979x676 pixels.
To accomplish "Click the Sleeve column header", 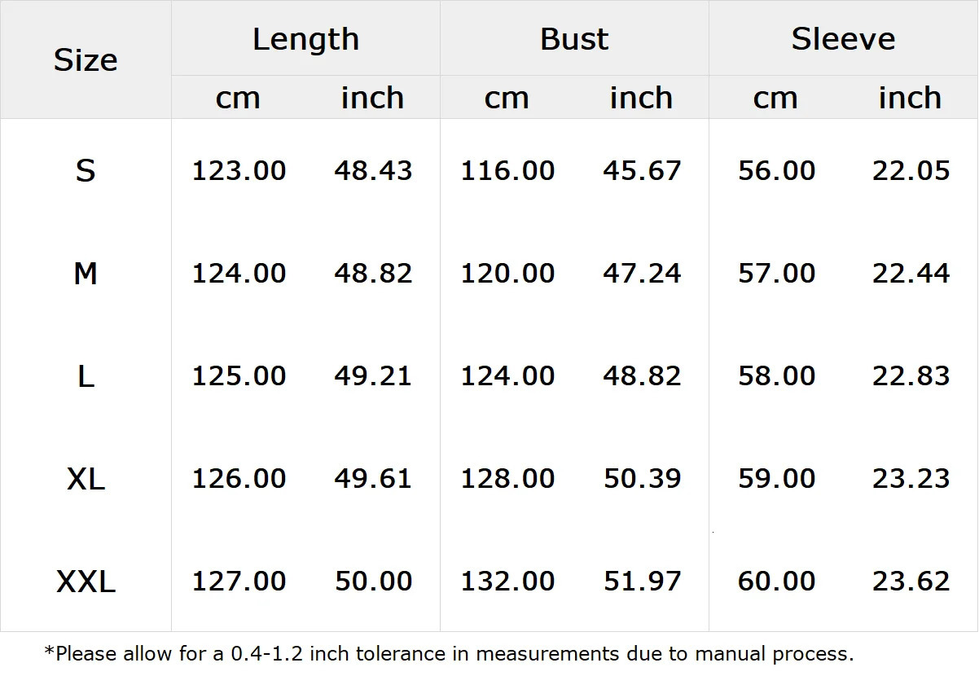I will click(x=843, y=39).
